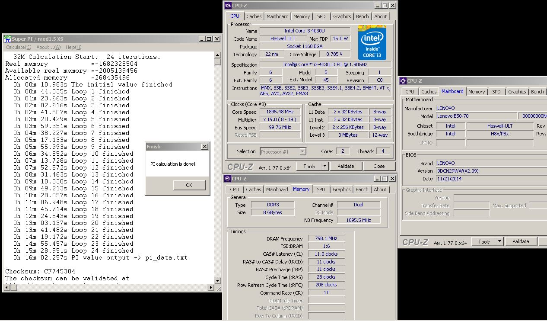Click Southbridge value H8x/P8x
The width and height of the screenshot is (547, 321).
[x=500, y=134]
